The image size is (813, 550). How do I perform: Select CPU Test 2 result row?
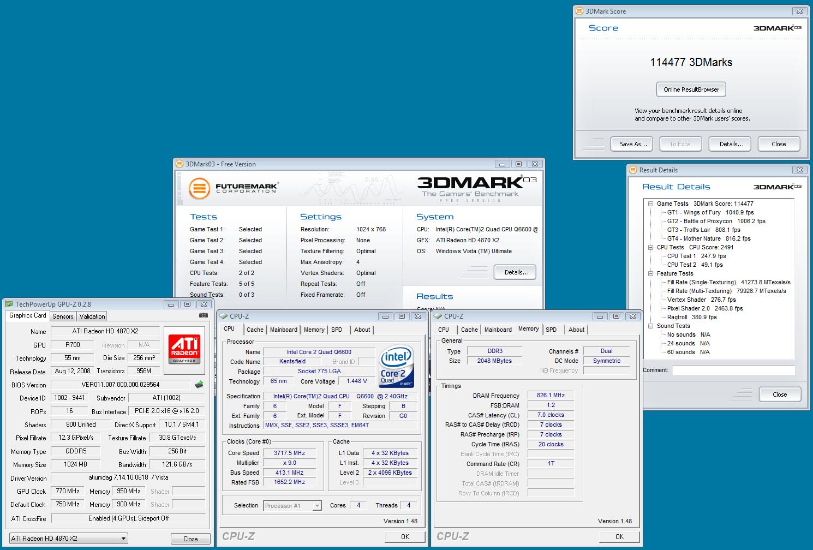click(695, 265)
